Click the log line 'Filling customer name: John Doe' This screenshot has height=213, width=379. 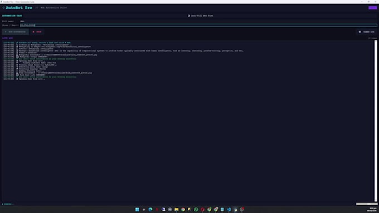[x=30, y=63]
